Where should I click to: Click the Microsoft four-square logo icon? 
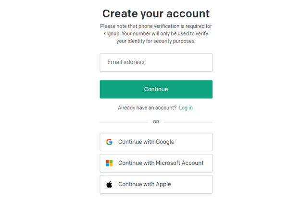point(109,163)
